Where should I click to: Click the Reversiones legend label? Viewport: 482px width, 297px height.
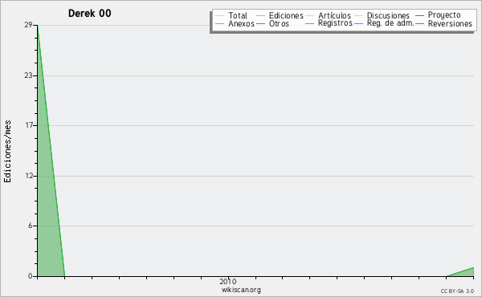coord(450,23)
